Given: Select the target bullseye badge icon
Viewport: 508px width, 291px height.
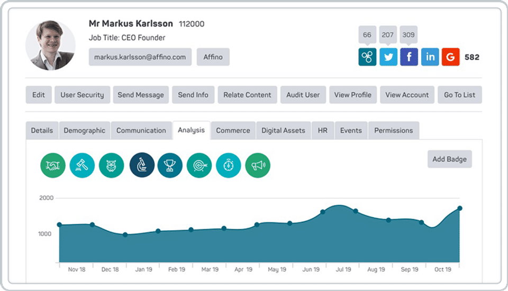Looking at the screenshot, I should [x=199, y=165].
